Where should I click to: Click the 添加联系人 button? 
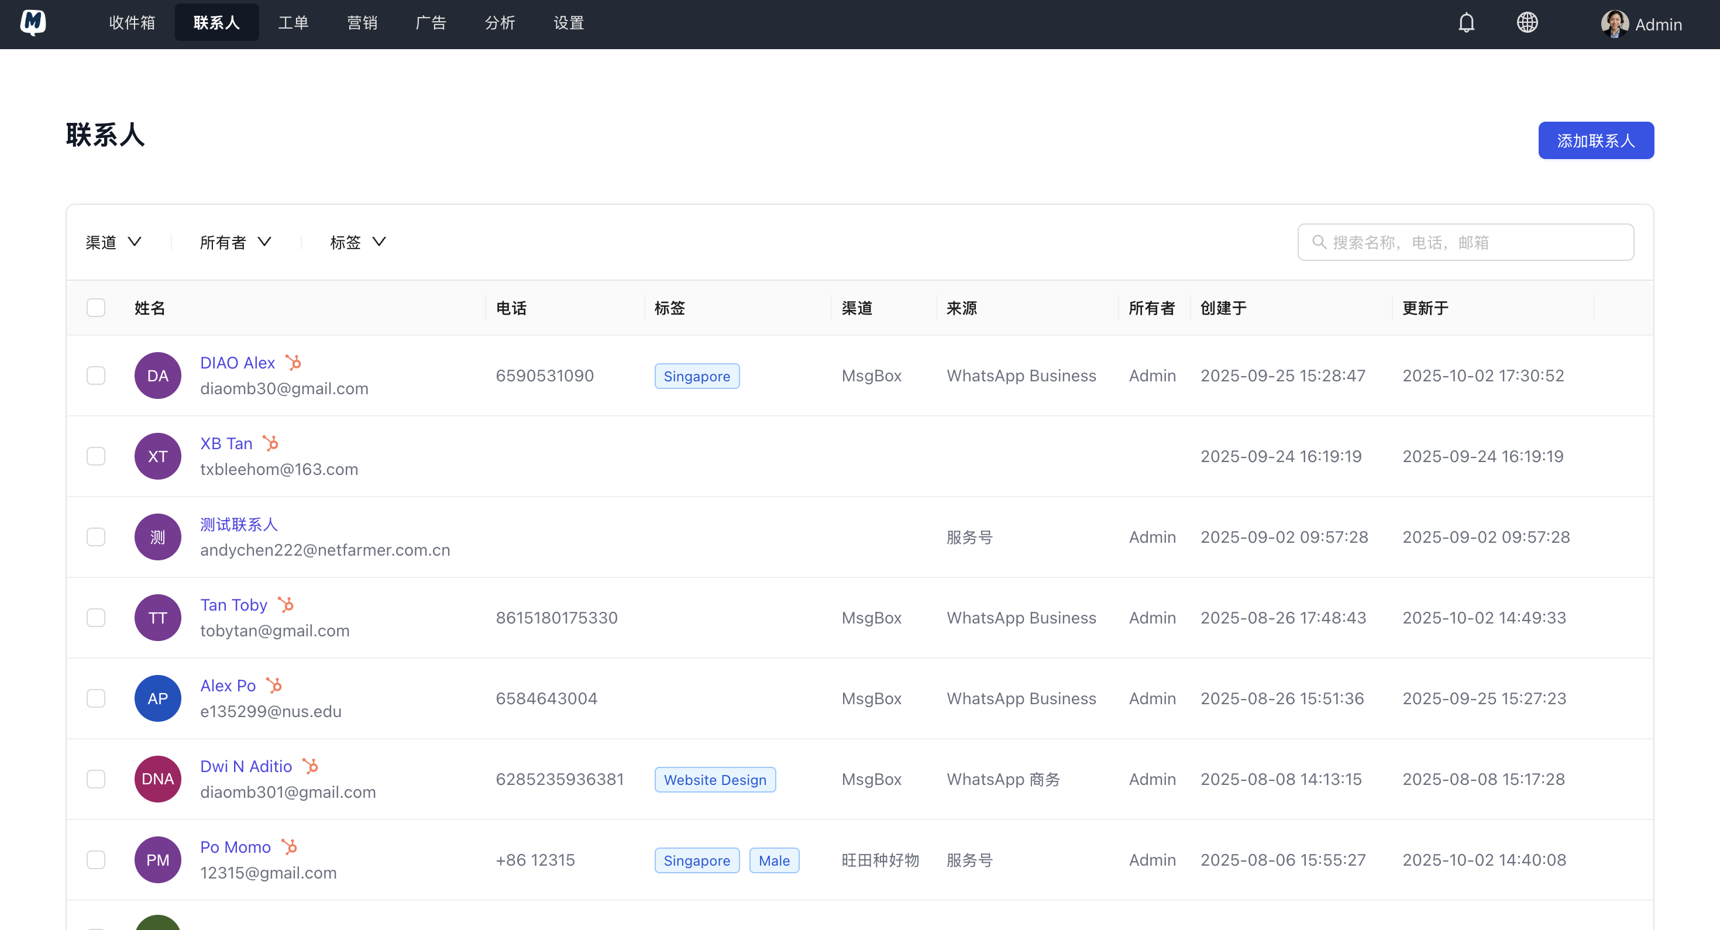click(x=1595, y=141)
